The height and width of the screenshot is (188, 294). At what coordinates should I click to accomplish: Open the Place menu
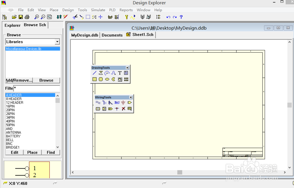tap(54, 10)
